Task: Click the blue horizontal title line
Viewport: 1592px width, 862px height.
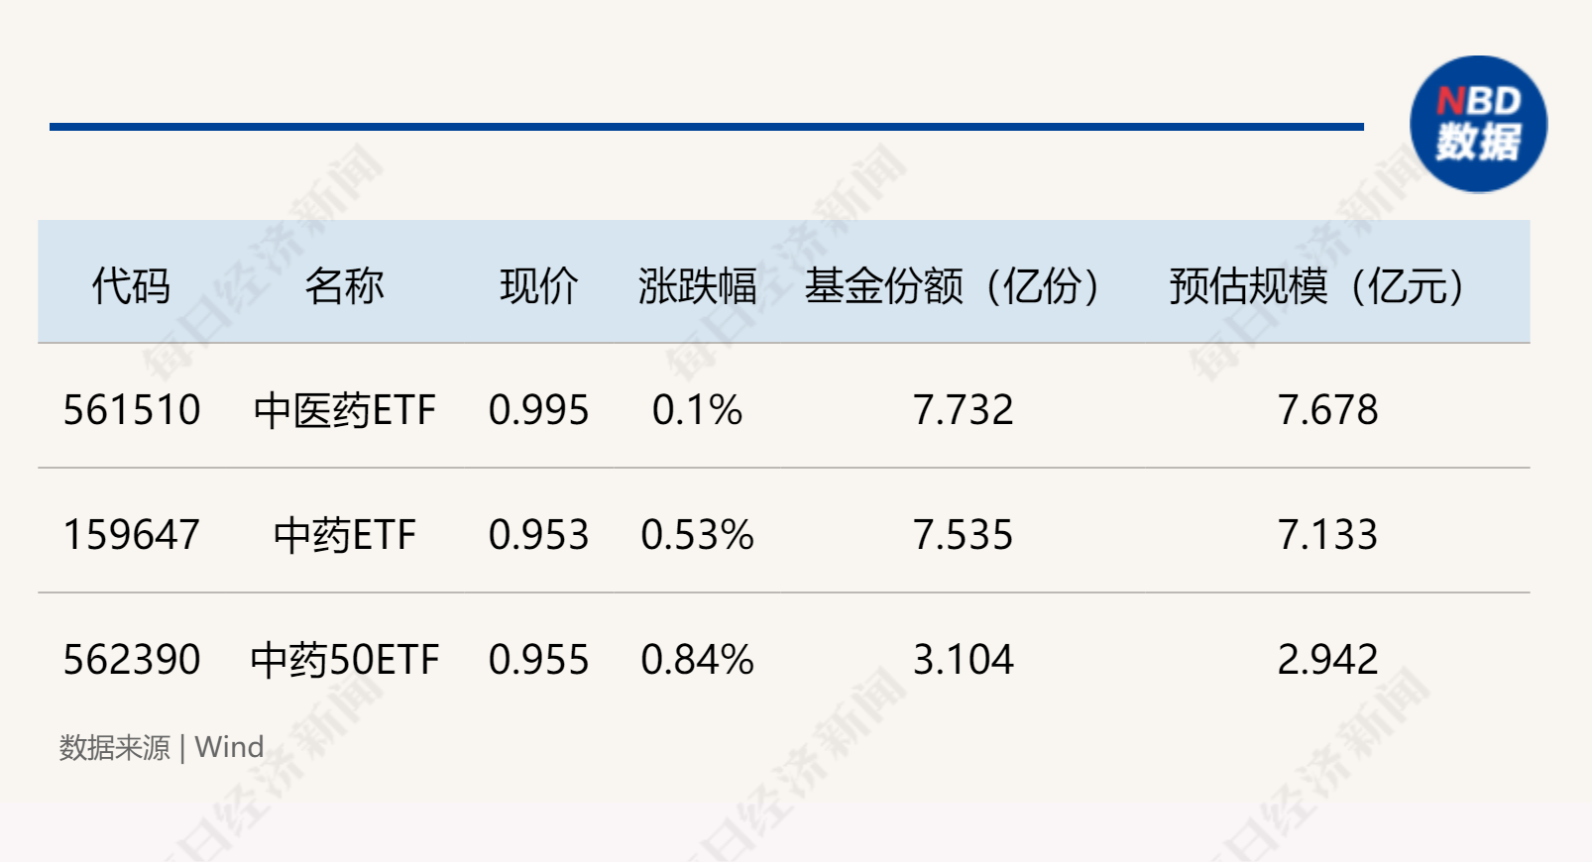Action: 707,127
